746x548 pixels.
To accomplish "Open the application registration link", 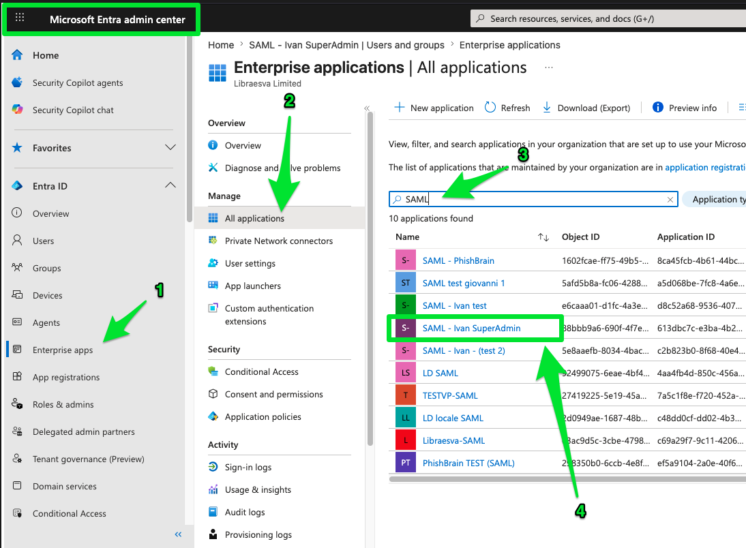I will (x=705, y=167).
